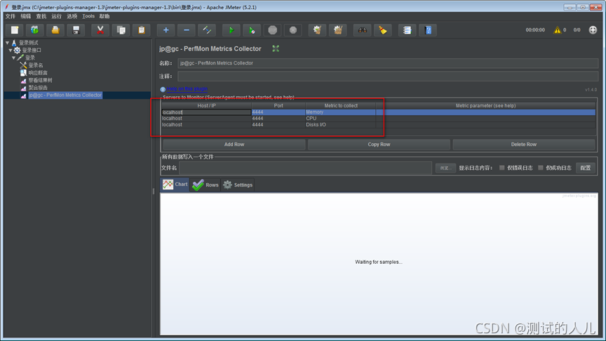Click the 名称 name input field

(388, 63)
